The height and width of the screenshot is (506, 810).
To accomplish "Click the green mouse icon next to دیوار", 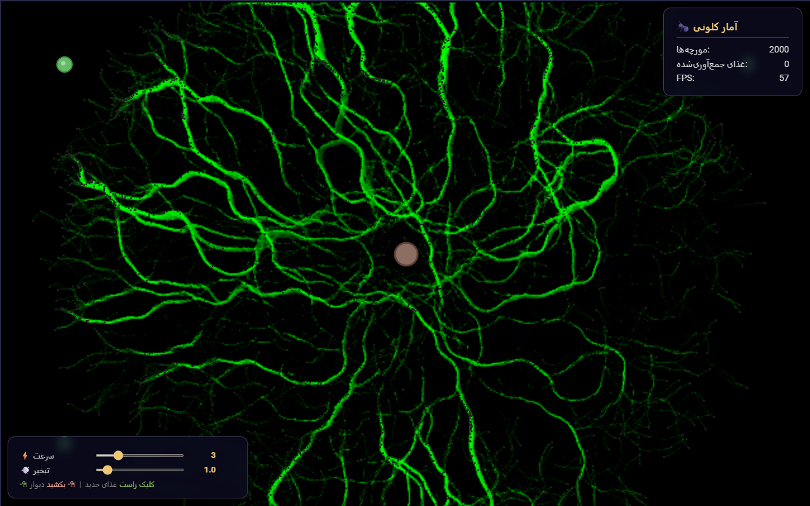I will pos(23,484).
